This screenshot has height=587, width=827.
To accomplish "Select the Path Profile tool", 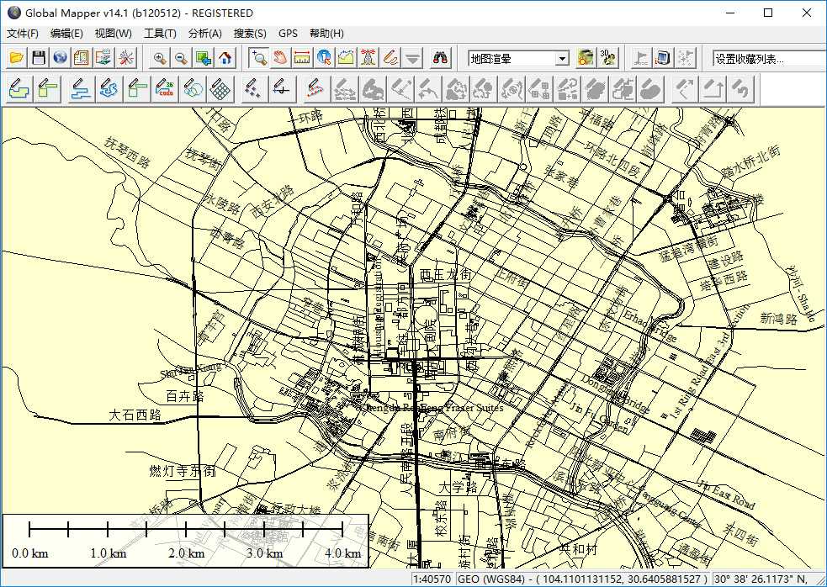I will tap(346, 58).
